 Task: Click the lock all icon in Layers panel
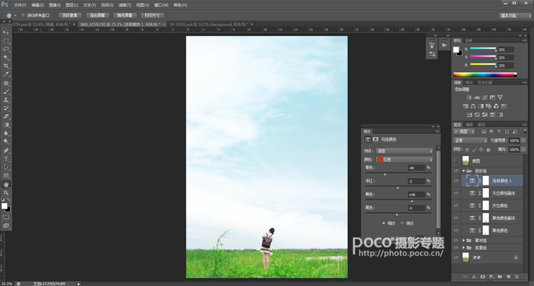pyautogui.click(x=488, y=149)
